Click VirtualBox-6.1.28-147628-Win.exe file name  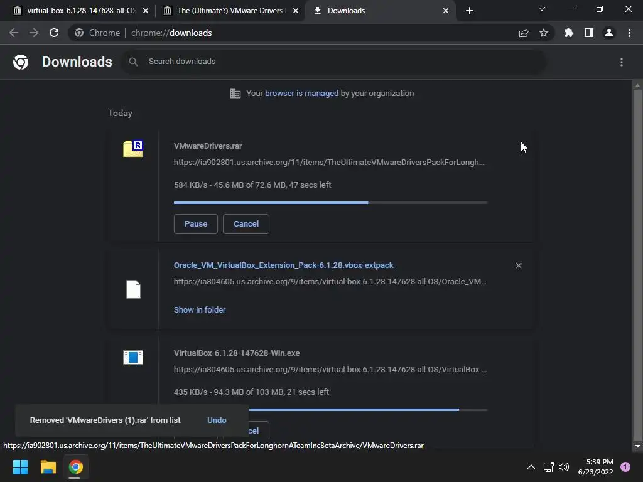(237, 353)
